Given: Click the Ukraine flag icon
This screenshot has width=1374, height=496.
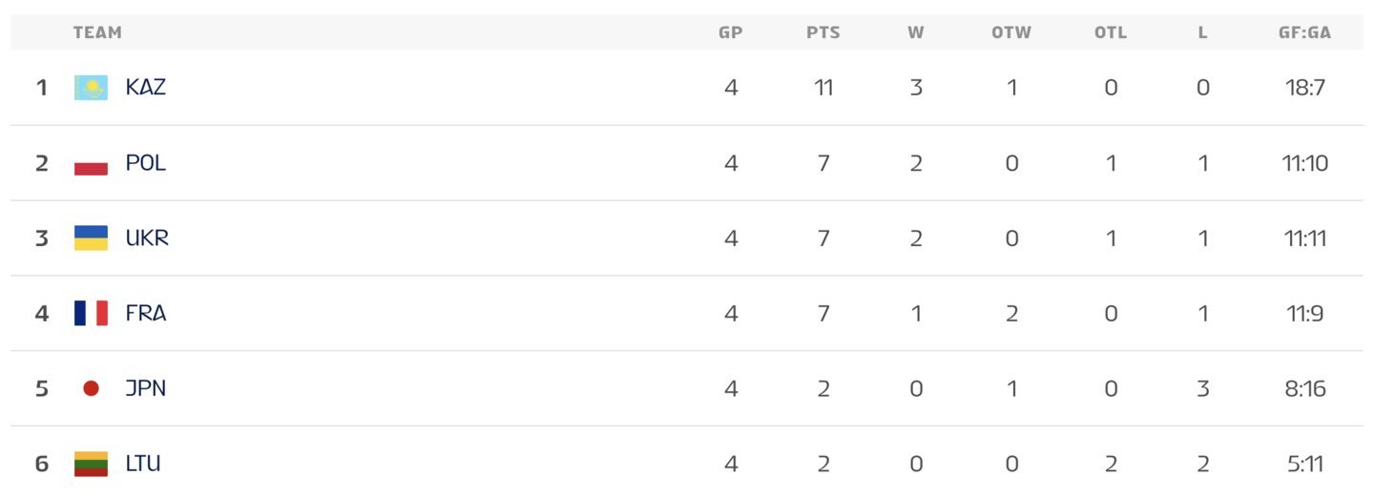Looking at the screenshot, I should click(91, 238).
